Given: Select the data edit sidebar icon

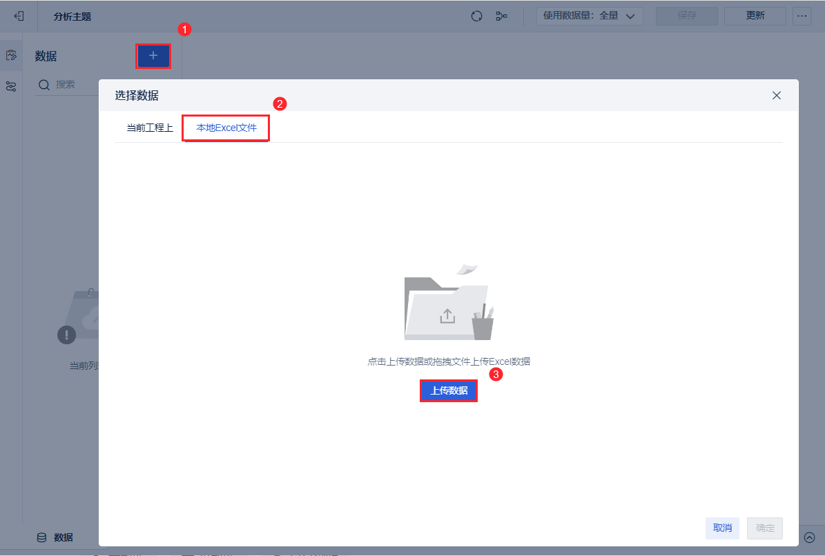Looking at the screenshot, I should (11, 55).
